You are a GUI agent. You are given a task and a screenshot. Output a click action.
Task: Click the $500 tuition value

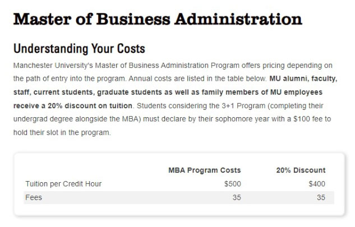click(233, 184)
